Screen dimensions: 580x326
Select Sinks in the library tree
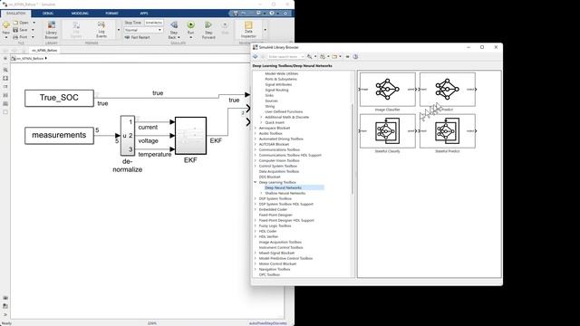click(269, 95)
